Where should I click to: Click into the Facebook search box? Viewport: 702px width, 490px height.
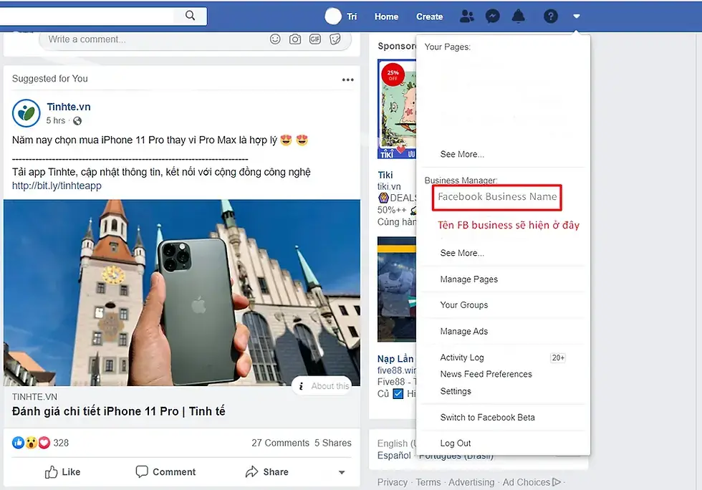point(87,16)
